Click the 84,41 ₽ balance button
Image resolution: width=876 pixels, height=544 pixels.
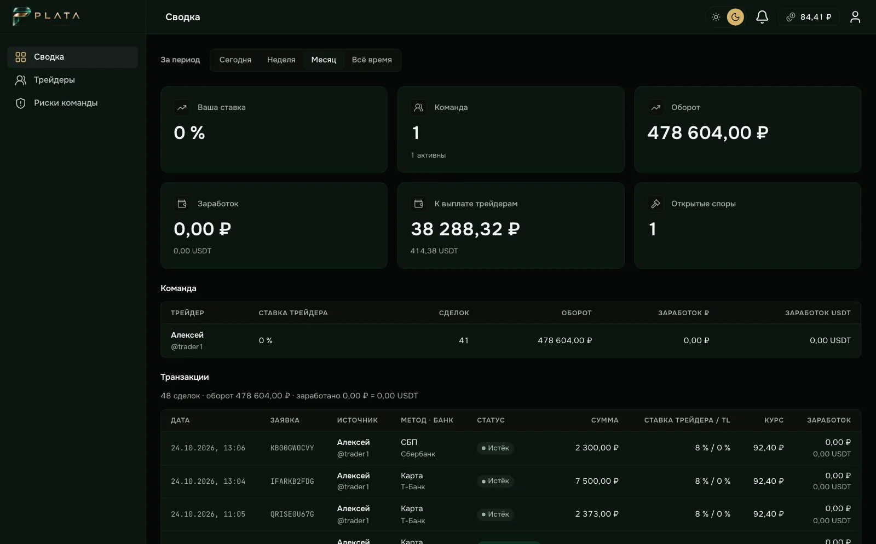[809, 17]
